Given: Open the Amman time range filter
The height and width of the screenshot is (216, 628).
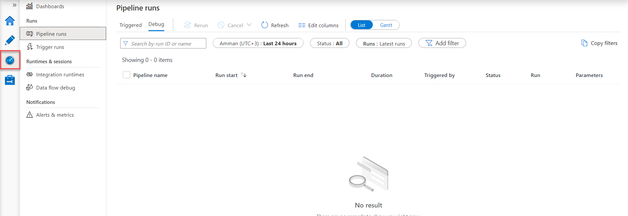Looking at the screenshot, I should [258, 43].
